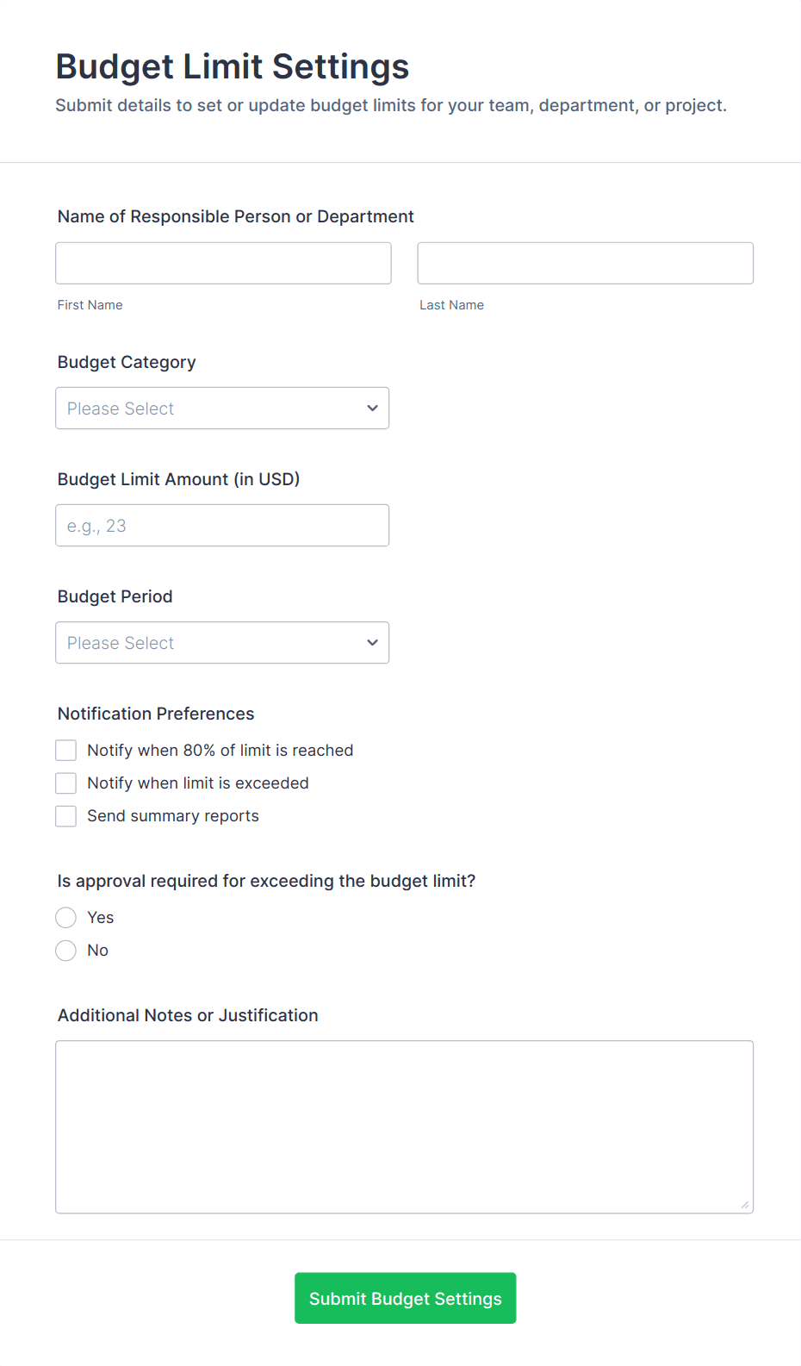Focus the First Name text box
Viewport: 801px width, 1366px height.
(223, 264)
